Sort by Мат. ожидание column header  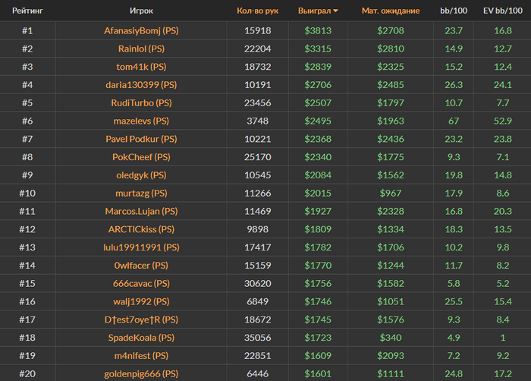pyautogui.click(x=391, y=11)
